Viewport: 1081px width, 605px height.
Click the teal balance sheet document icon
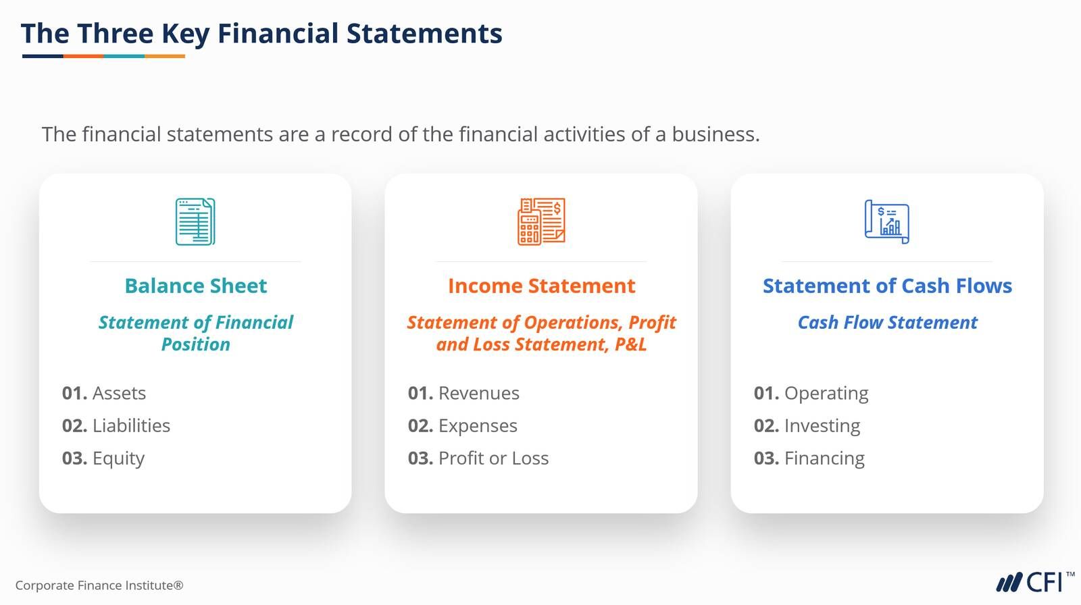(195, 221)
